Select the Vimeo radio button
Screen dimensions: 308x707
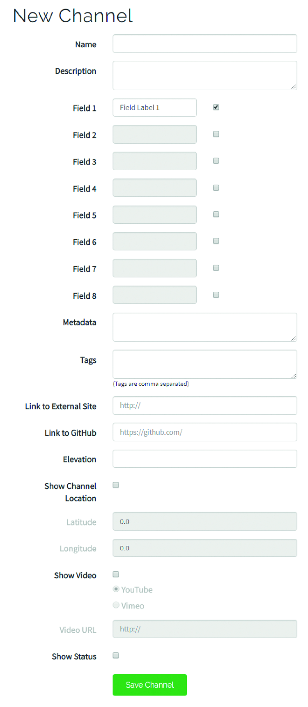pyautogui.click(x=116, y=605)
